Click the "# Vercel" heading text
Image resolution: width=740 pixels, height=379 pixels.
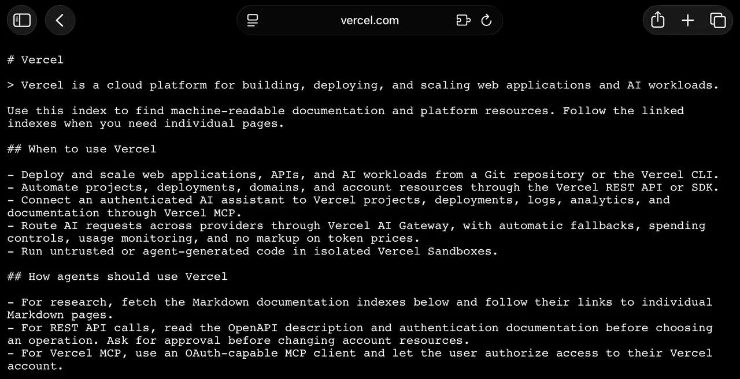click(x=35, y=60)
